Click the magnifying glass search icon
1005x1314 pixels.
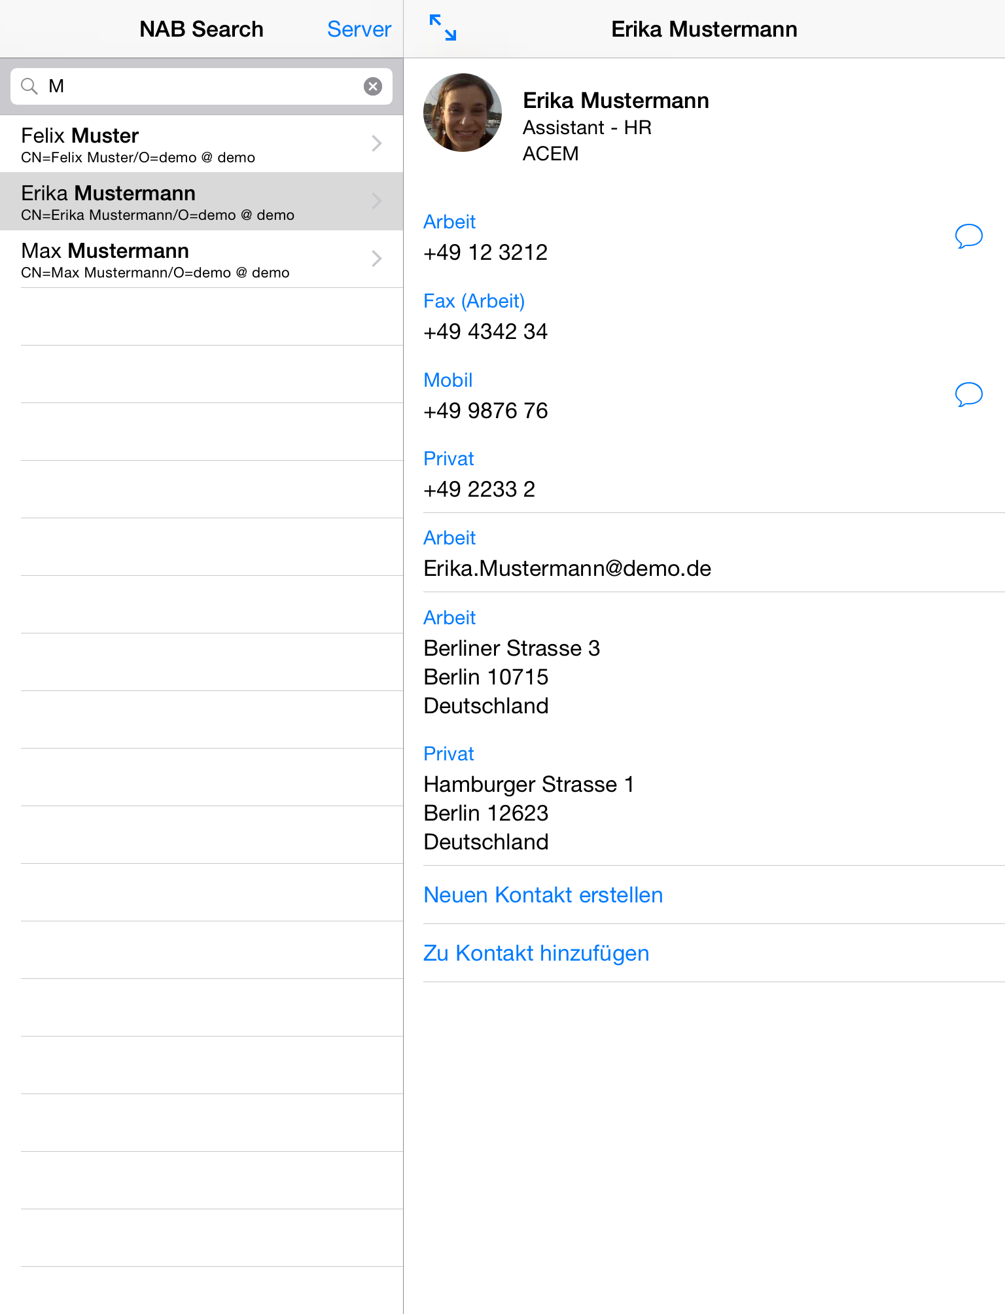point(29,86)
